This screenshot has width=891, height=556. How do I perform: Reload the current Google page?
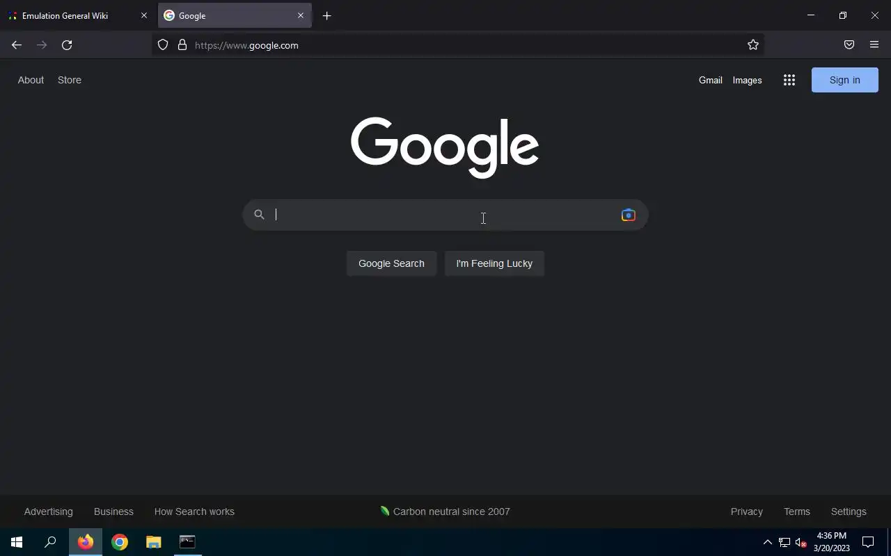(67, 45)
